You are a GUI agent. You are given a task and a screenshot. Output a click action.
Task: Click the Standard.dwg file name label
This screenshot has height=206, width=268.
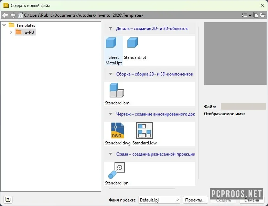pyautogui.click(x=118, y=143)
